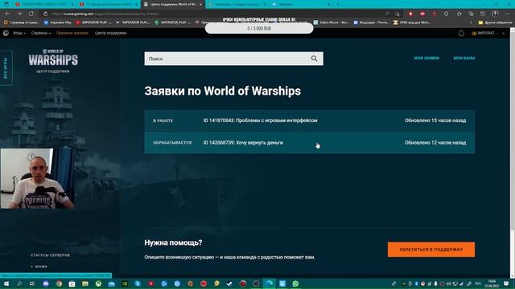Click the Wargaming logo in the top bar
The height and width of the screenshot is (289, 515).
pyautogui.click(x=6, y=33)
